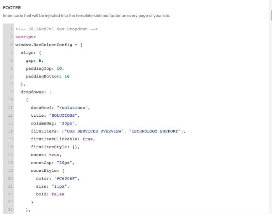Click the gap value 6
The image size is (272, 214).
coord(40,60)
